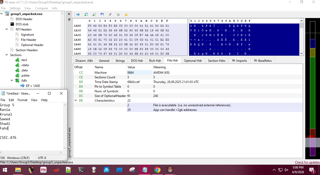Click the blue undo arrow in the toolbar
Screen dimensions: 320x175
click(x=102, y=14)
